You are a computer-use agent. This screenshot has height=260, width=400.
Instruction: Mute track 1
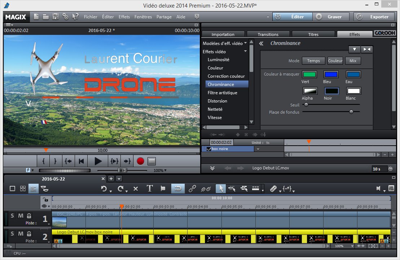[x=21, y=216]
